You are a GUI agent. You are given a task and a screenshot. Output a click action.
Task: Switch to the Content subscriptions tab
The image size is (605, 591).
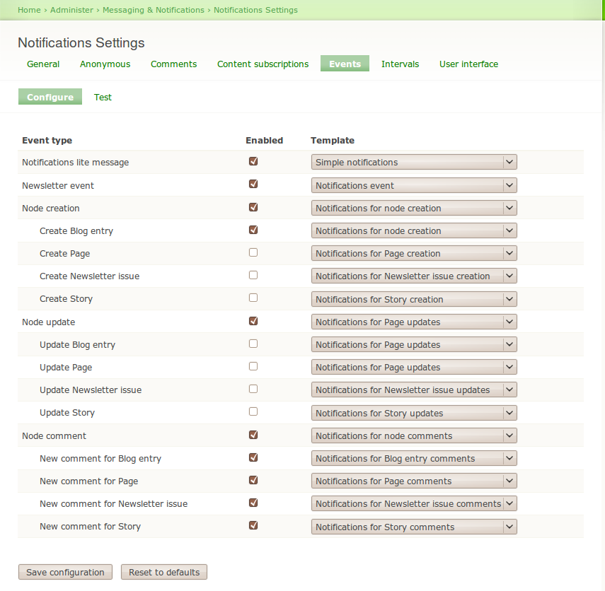263,64
